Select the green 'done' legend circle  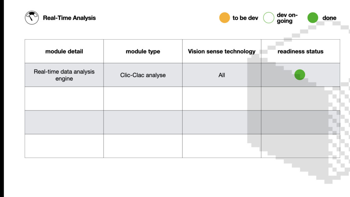[x=312, y=18]
